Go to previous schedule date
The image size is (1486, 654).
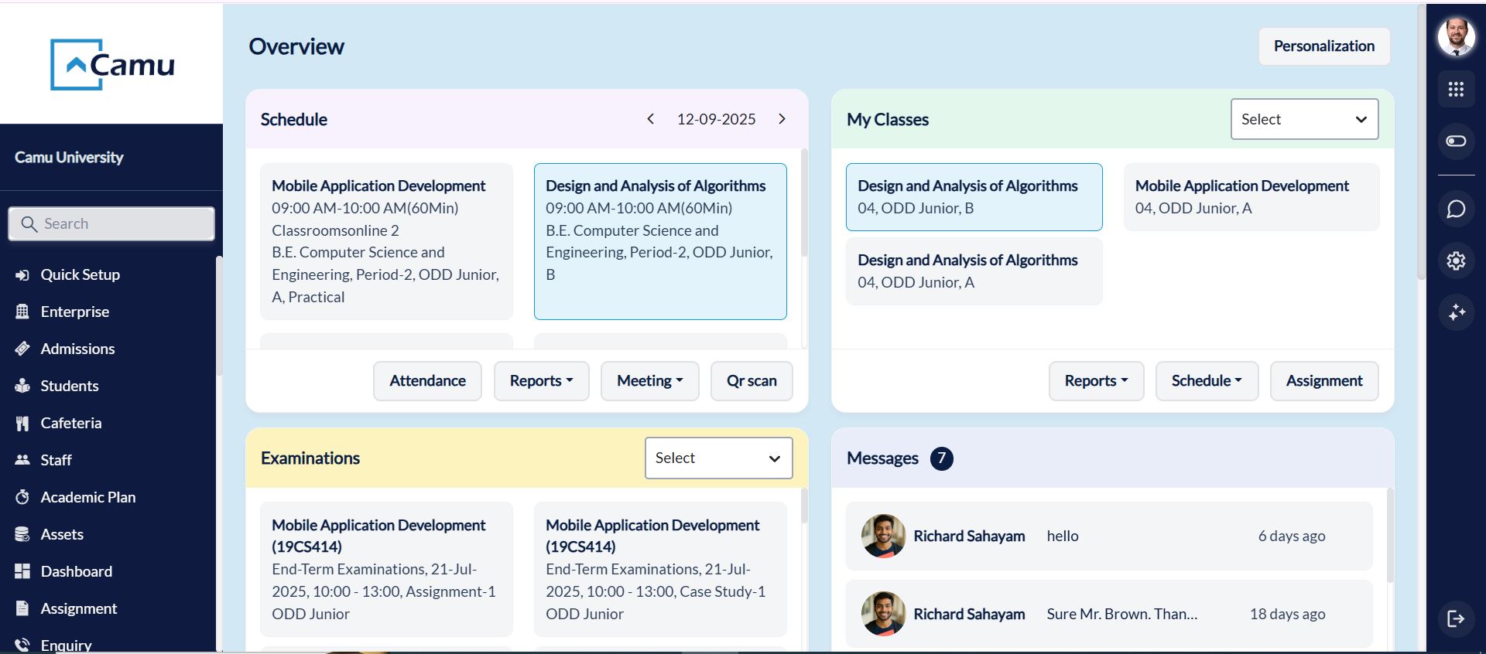pos(650,119)
